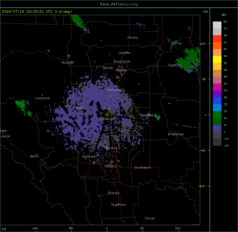The width and height of the screenshot is (238, 232).
Task: Select the Sylvan map label
Action: [x=108, y=68]
